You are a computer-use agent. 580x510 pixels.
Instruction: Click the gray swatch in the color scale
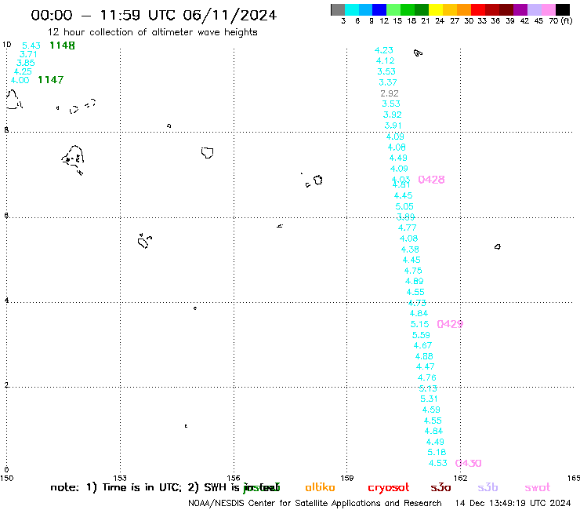pos(338,9)
